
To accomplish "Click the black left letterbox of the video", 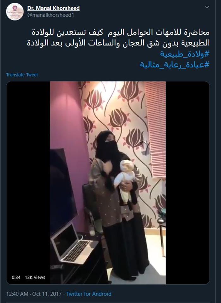I will [x=28, y=183].
